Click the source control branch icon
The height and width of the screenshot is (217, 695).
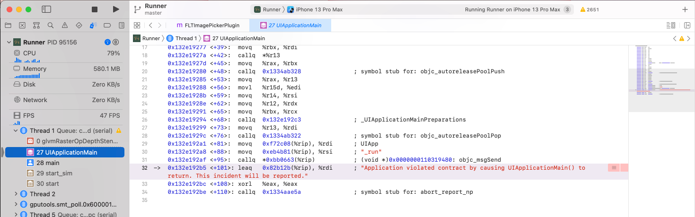[137, 9]
